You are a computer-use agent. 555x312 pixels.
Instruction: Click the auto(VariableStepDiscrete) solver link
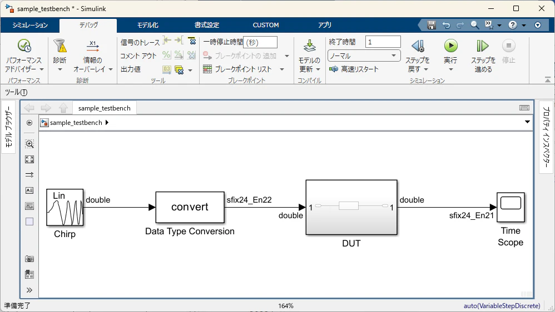[502, 306]
